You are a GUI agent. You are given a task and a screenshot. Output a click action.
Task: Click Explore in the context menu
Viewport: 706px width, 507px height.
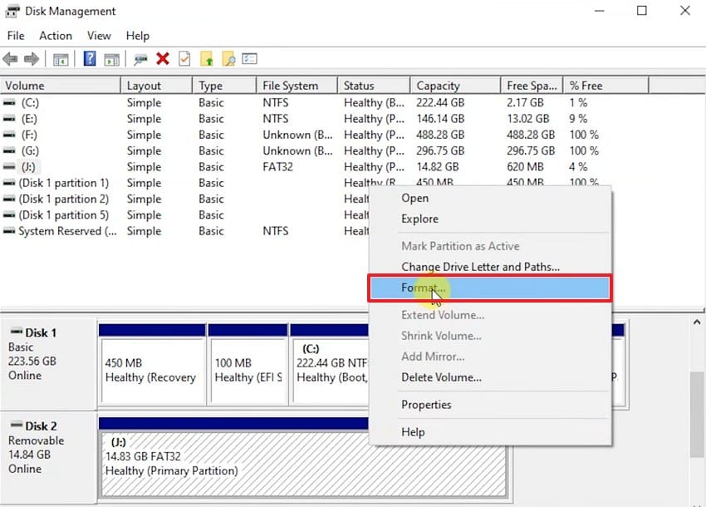(419, 219)
